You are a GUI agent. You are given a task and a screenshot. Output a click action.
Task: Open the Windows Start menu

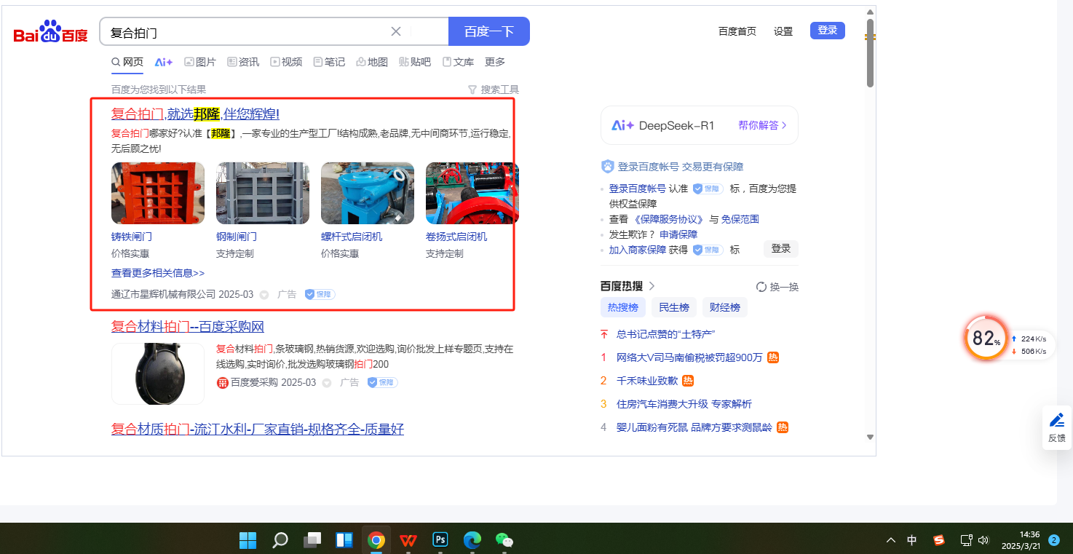click(248, 539)
